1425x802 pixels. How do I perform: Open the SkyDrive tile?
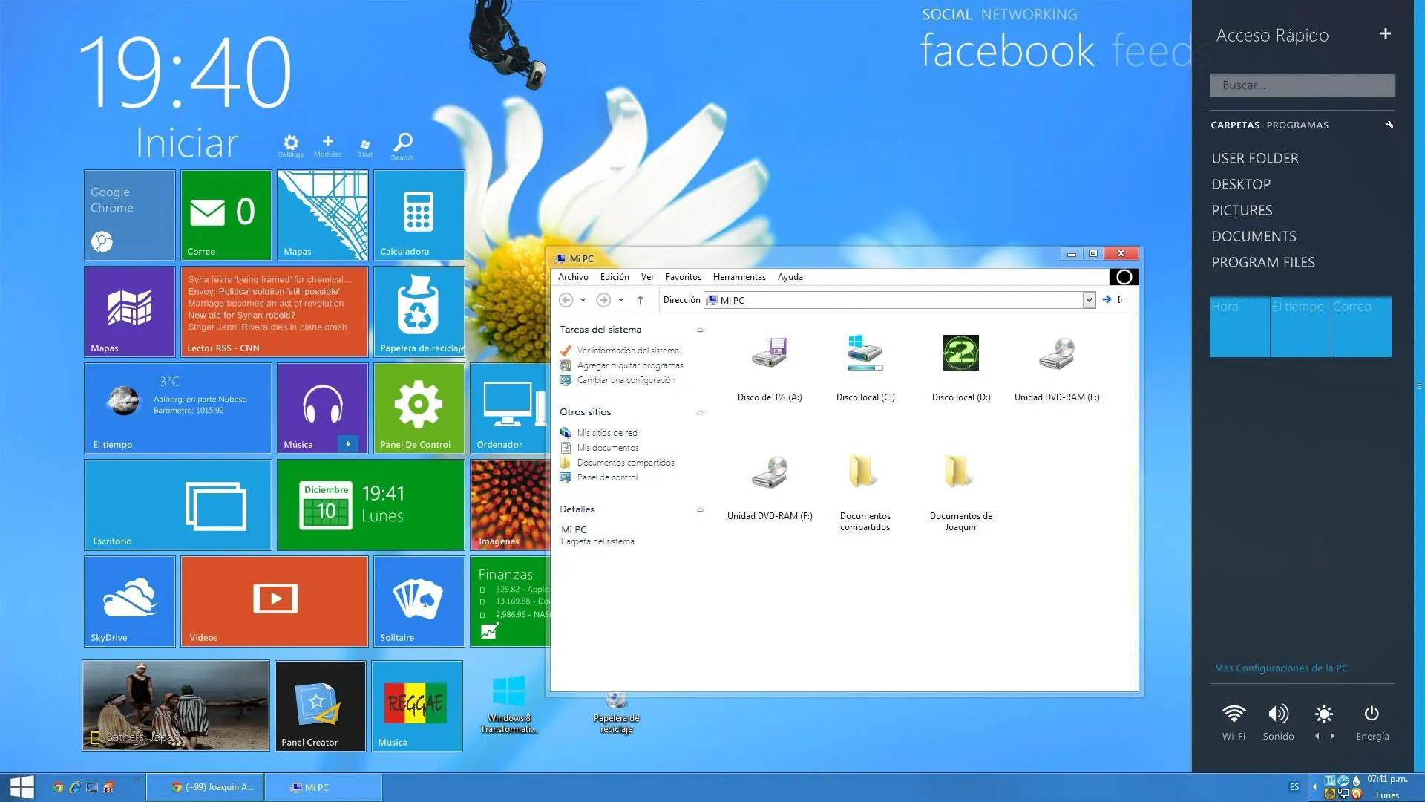(x=130, y=601)
